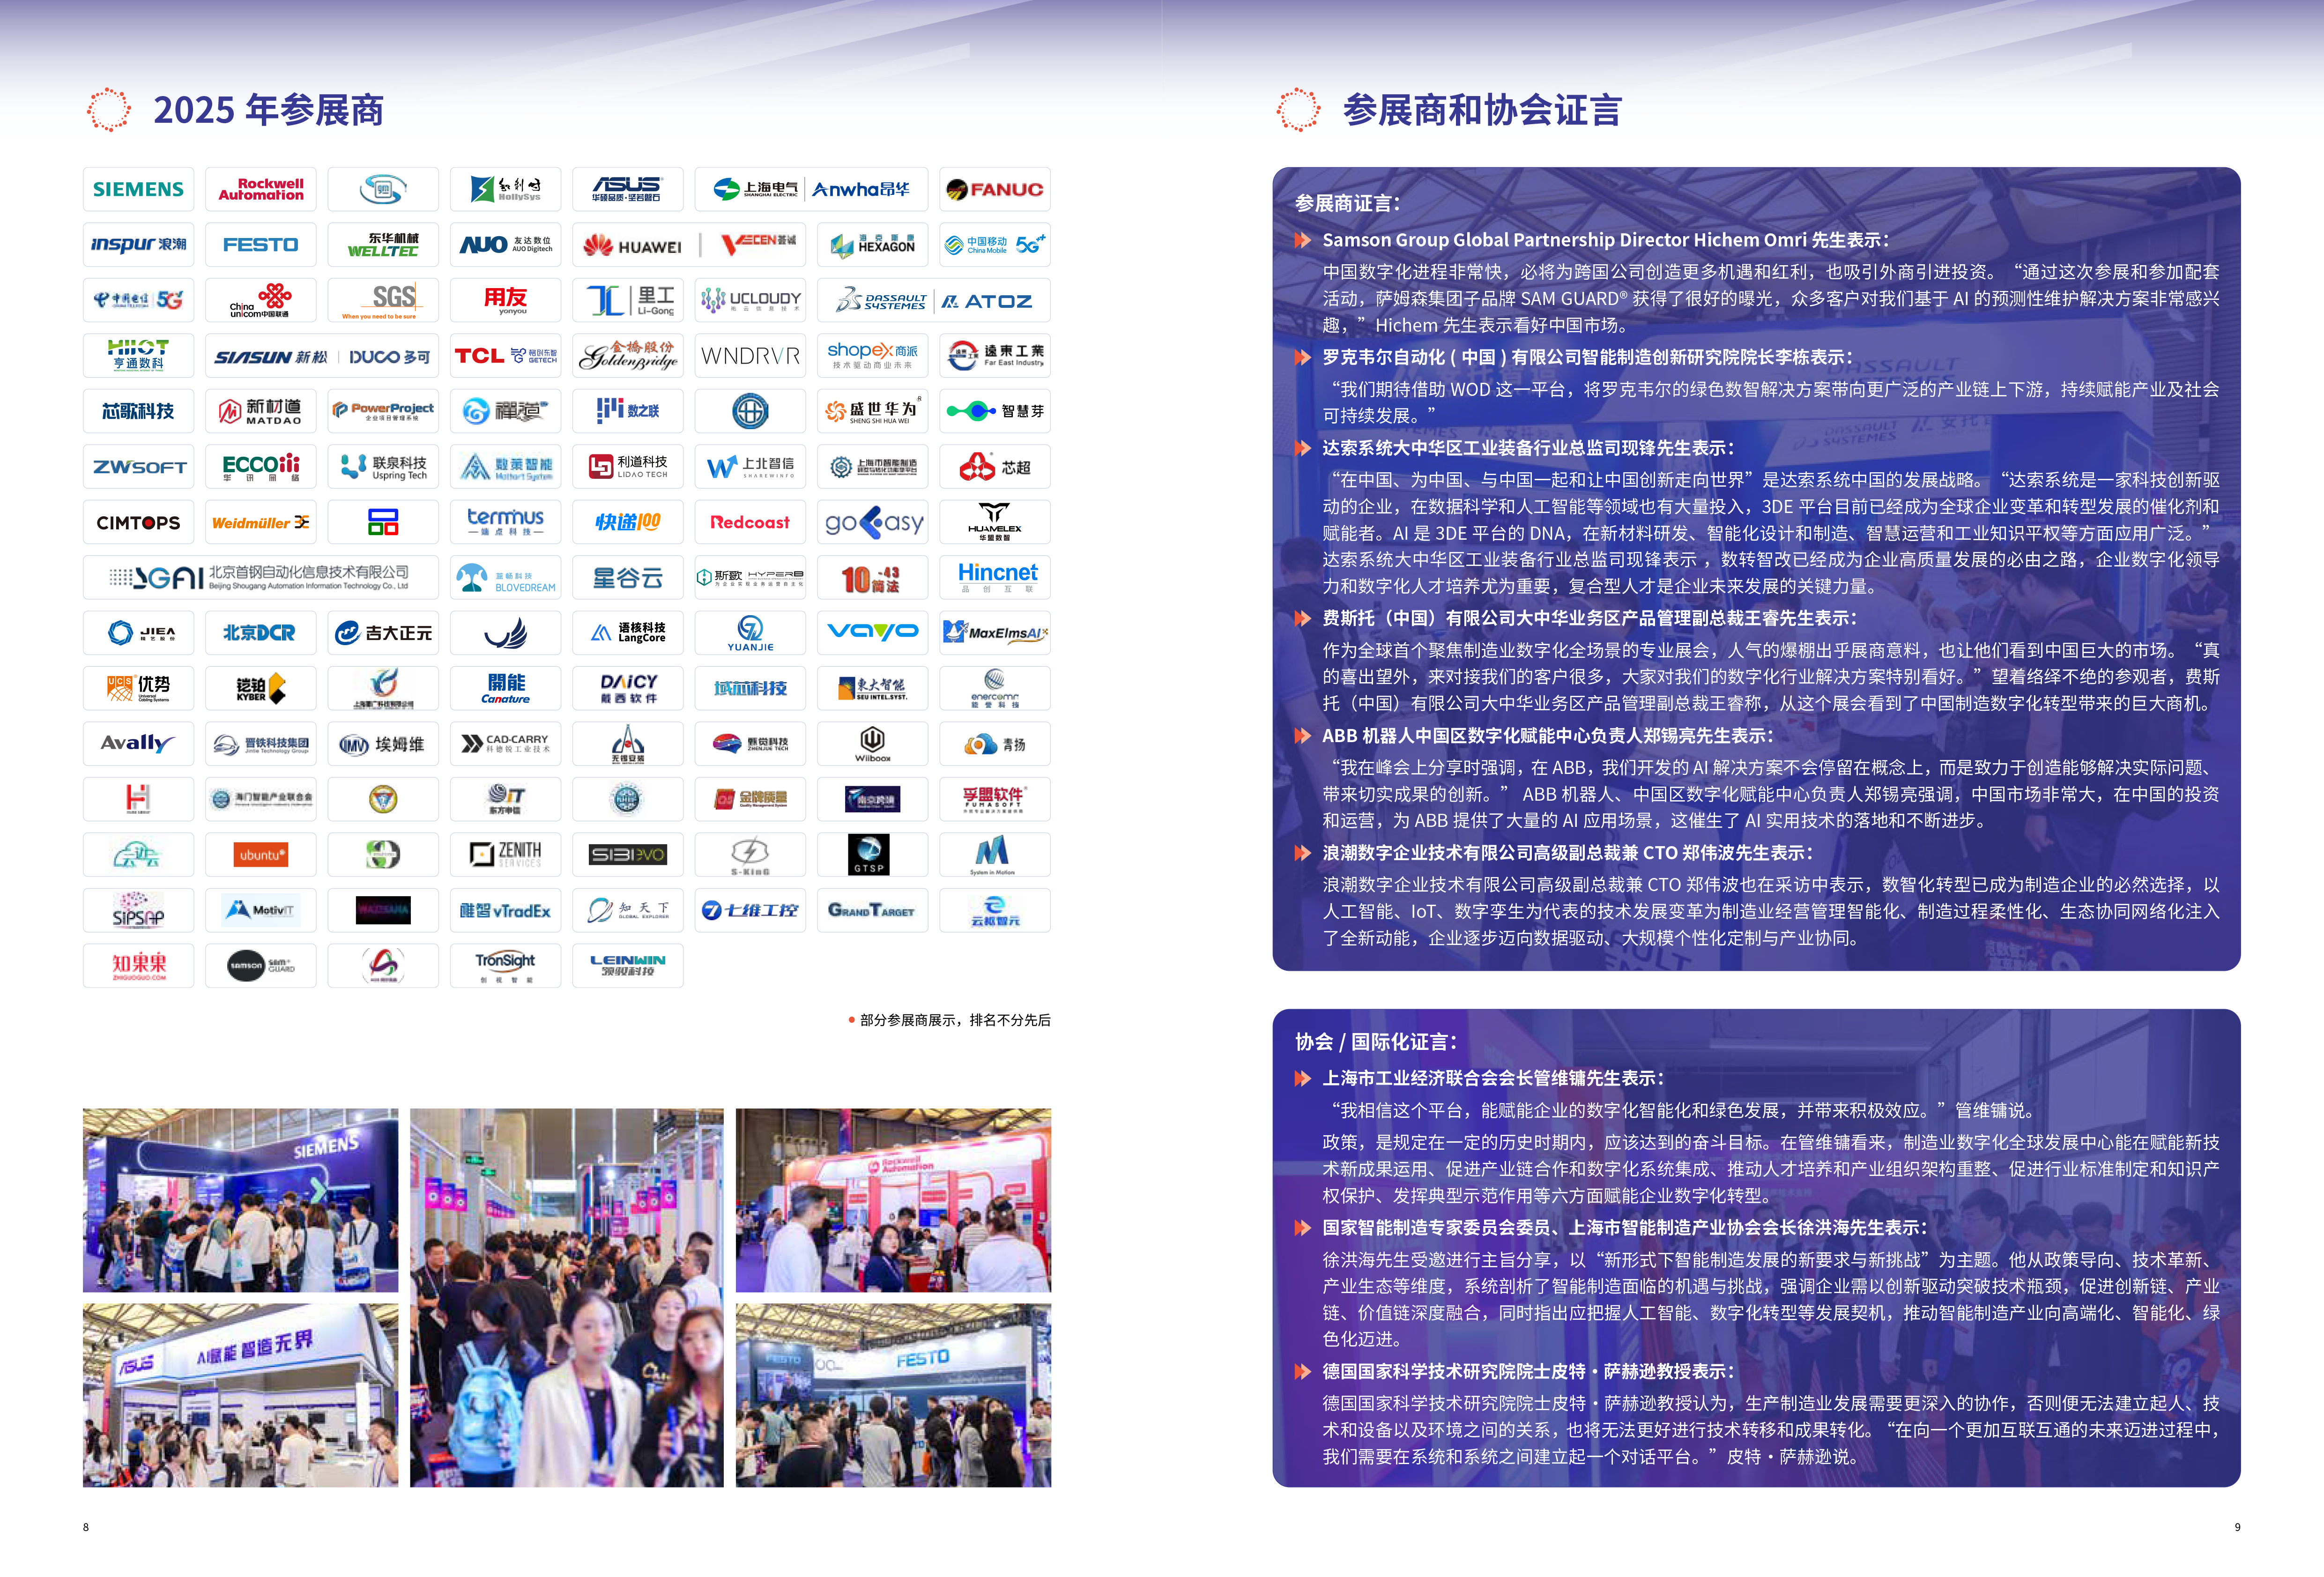
Task: Click the 2025 年参展商 heading
Action: click(x=268, y=110)
